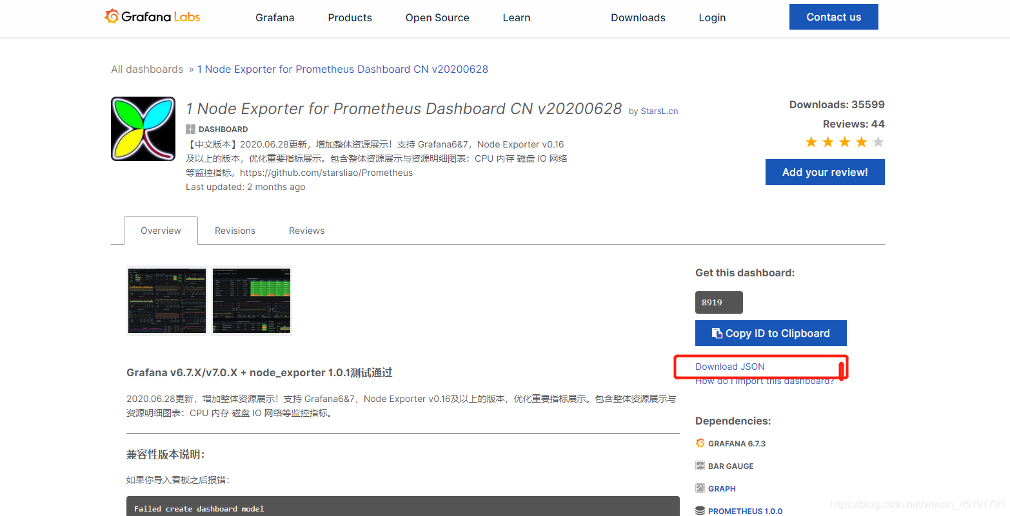Screen dimensions: 1010x516
Task: Click BAR GAUGE dependency text
Action: [x=731, y=466]
